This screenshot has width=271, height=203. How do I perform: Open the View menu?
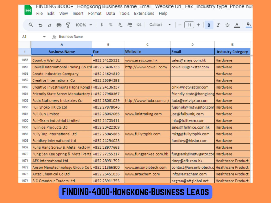[63, 14]
